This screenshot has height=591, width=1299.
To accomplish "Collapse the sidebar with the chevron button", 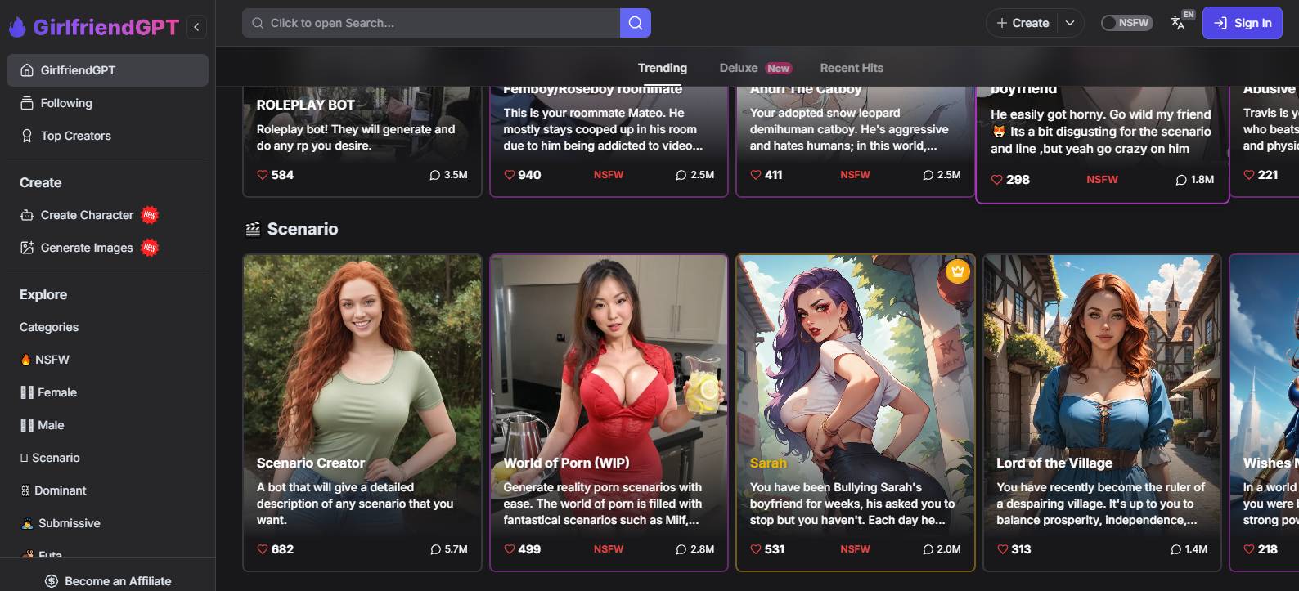I will [196, 27].
